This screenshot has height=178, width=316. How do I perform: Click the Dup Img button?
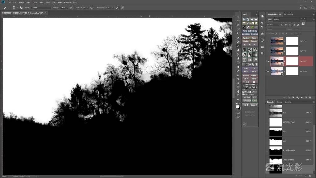246,38
